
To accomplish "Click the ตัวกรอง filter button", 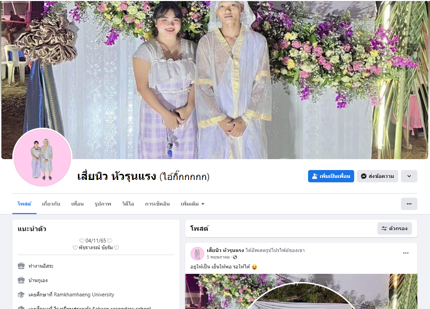I will [x=394, y=228].
